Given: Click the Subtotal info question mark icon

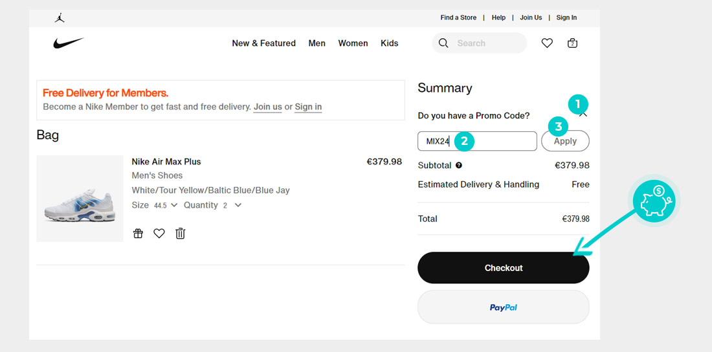Looking at the screenshot, I should click(459, 166).
